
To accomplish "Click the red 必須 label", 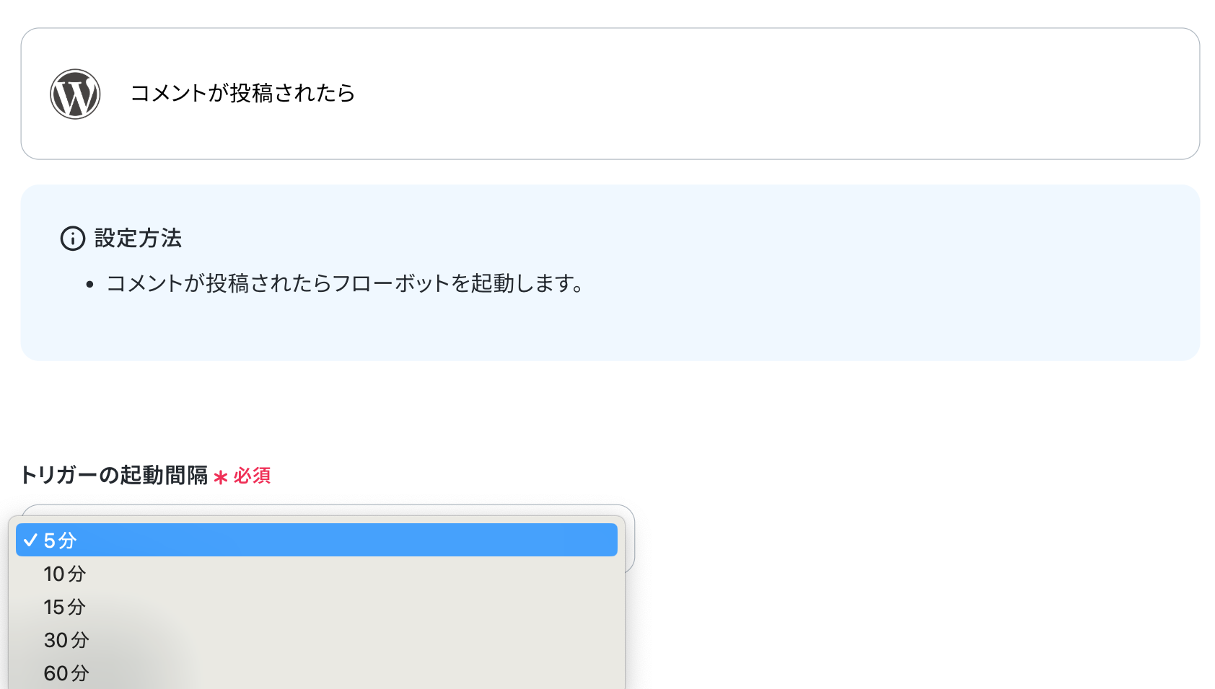I will [x=252, y=476].
